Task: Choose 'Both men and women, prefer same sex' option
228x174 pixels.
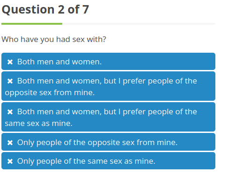Action: (x=108, y=117)
